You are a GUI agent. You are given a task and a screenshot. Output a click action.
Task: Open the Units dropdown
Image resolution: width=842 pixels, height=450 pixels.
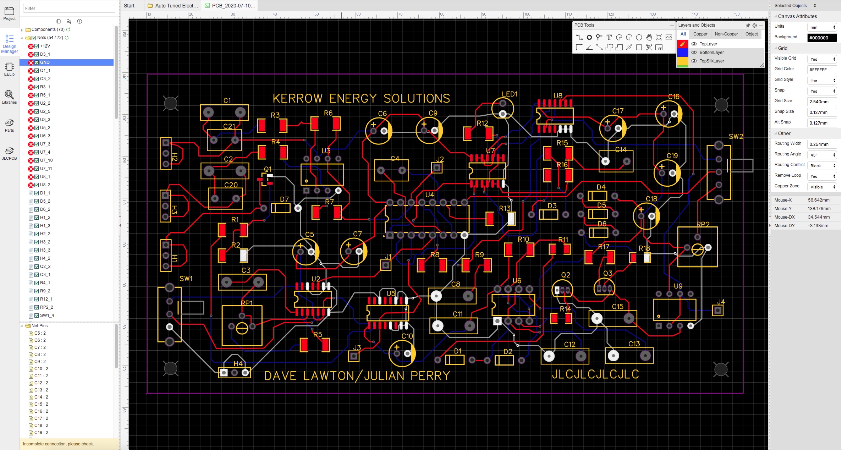pyautogui.click(x=822, y=27)
